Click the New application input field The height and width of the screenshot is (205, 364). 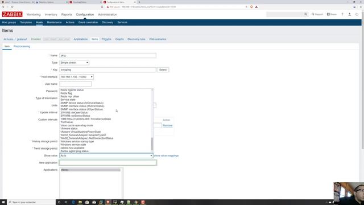108,163
